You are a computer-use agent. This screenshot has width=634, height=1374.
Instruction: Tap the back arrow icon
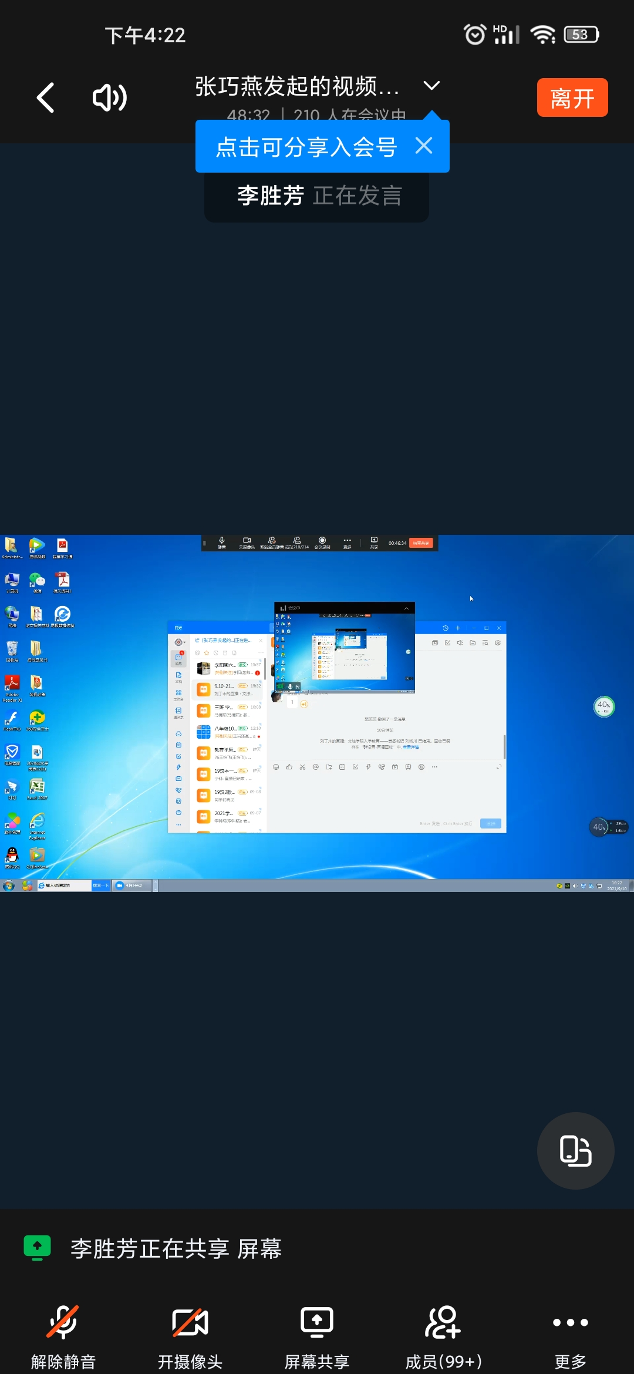(x=46, y=97)
